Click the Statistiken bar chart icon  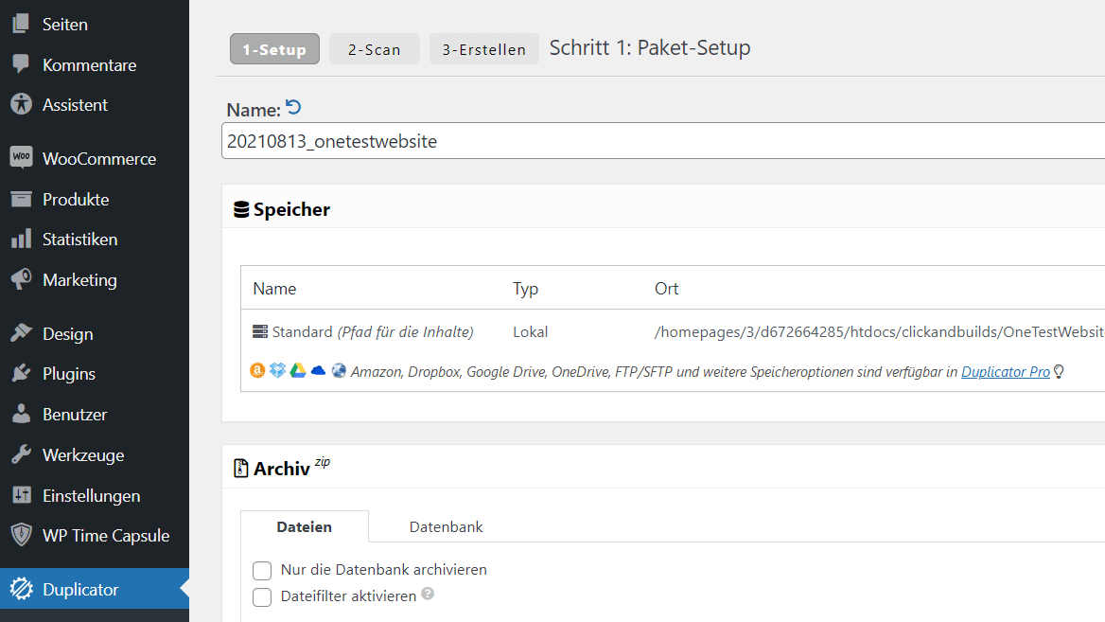(21, 239)
